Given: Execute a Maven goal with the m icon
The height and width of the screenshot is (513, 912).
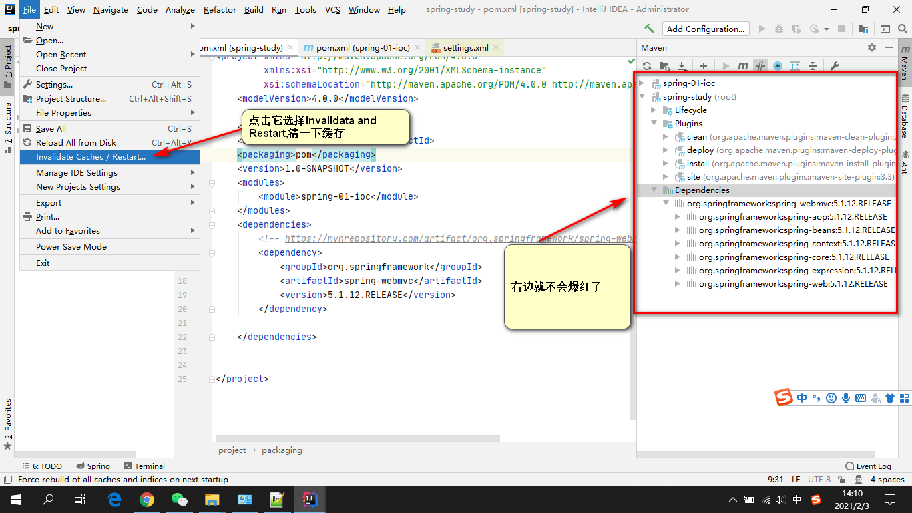Looking at the screenshot, I should click(x=742, y=66).
